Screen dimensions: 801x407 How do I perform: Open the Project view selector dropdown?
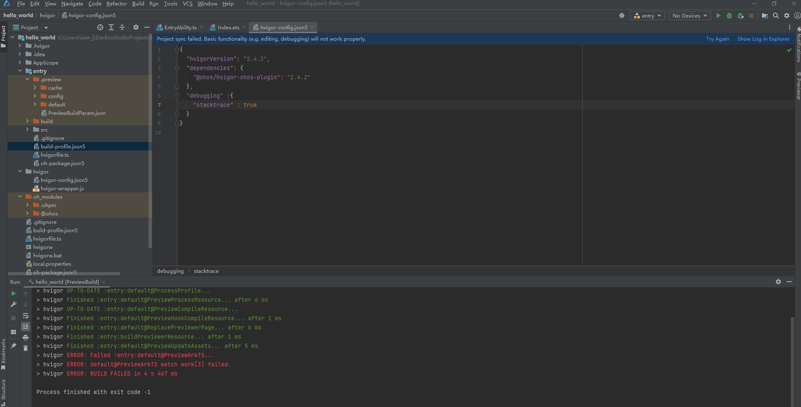click(x=31, y=27)
